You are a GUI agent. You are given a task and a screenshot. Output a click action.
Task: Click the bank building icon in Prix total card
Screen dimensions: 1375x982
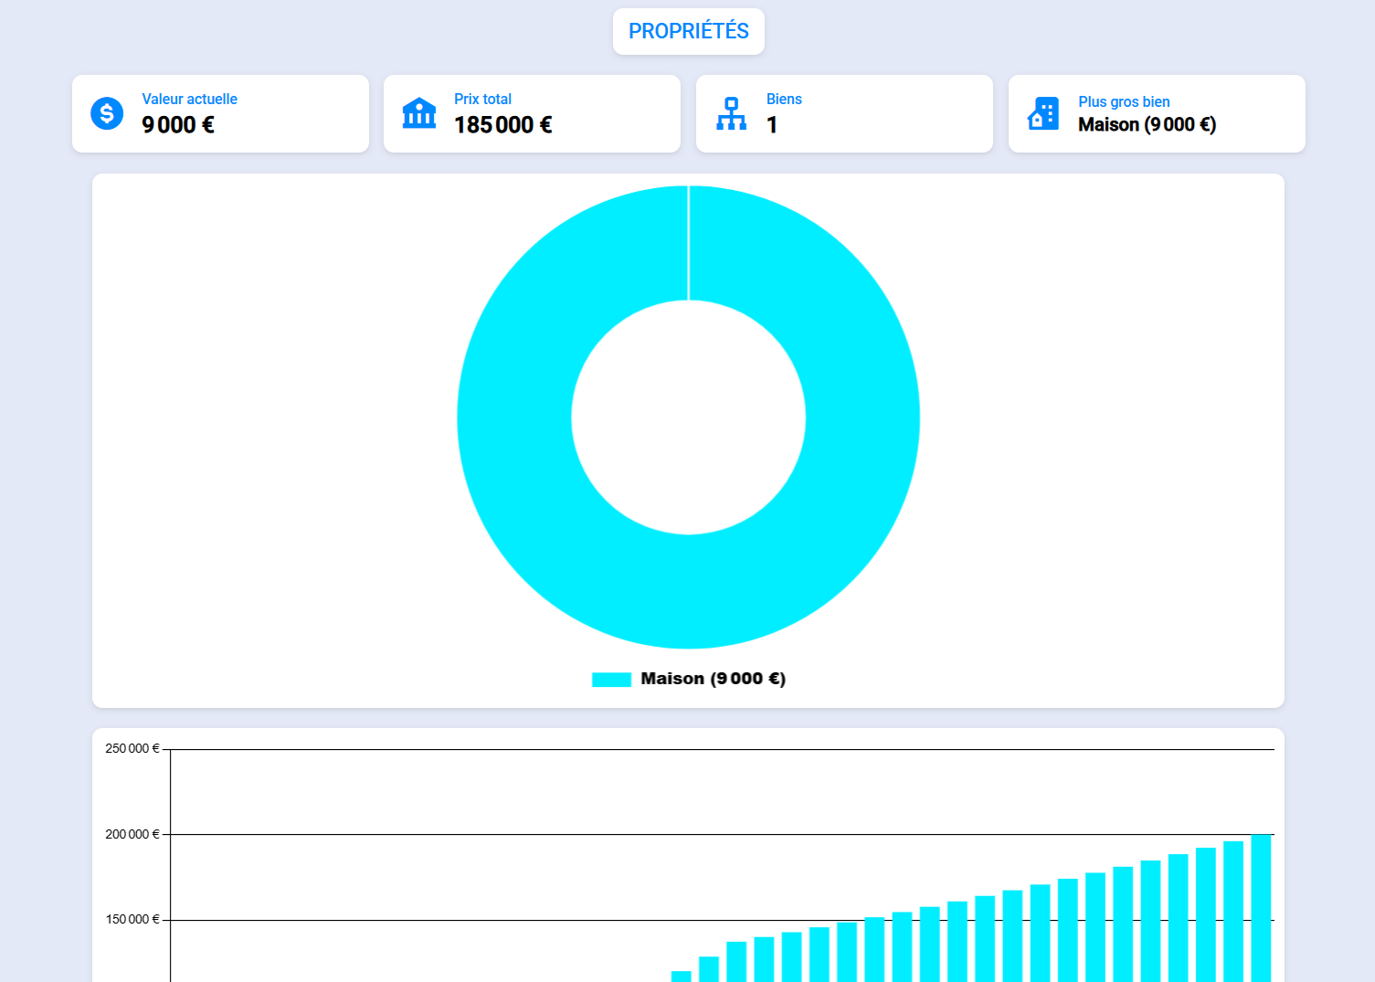coord(419,113)
